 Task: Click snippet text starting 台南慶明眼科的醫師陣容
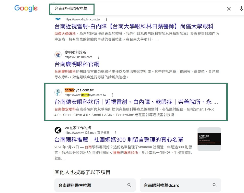pos(137,74)
